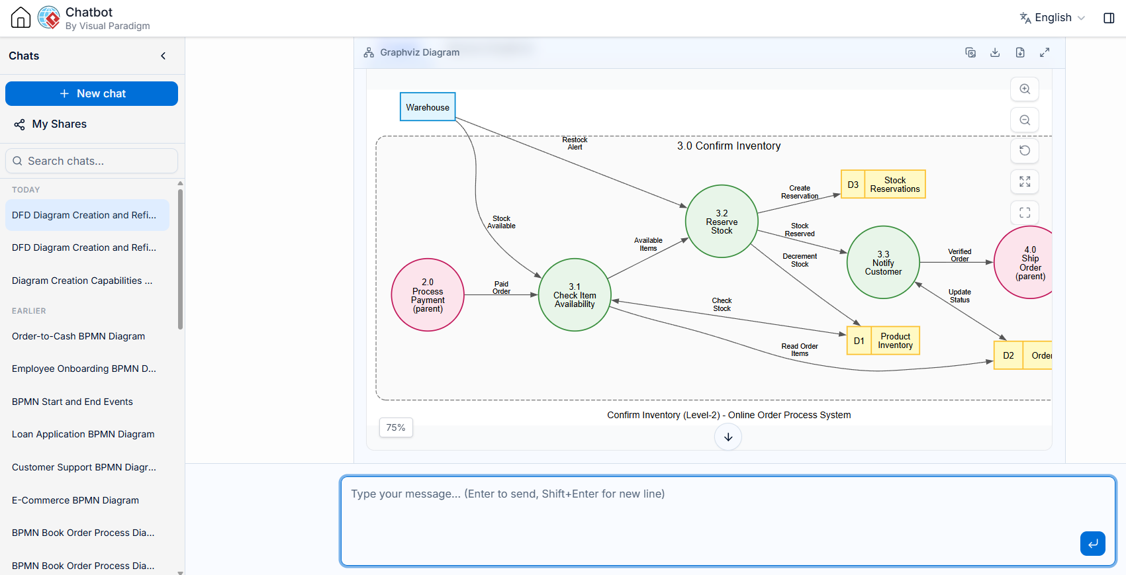Click the Stock Reserved flow label

(x=800, y=230)
